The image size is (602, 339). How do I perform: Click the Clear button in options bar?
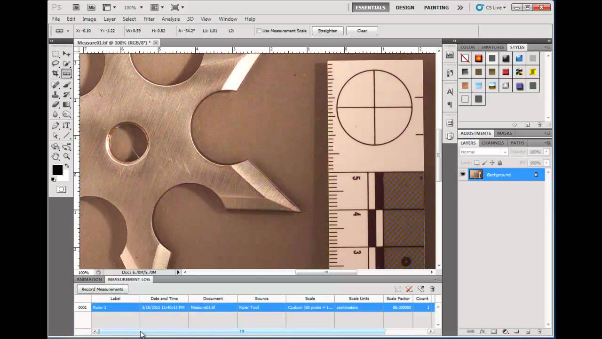pos(362,31)
